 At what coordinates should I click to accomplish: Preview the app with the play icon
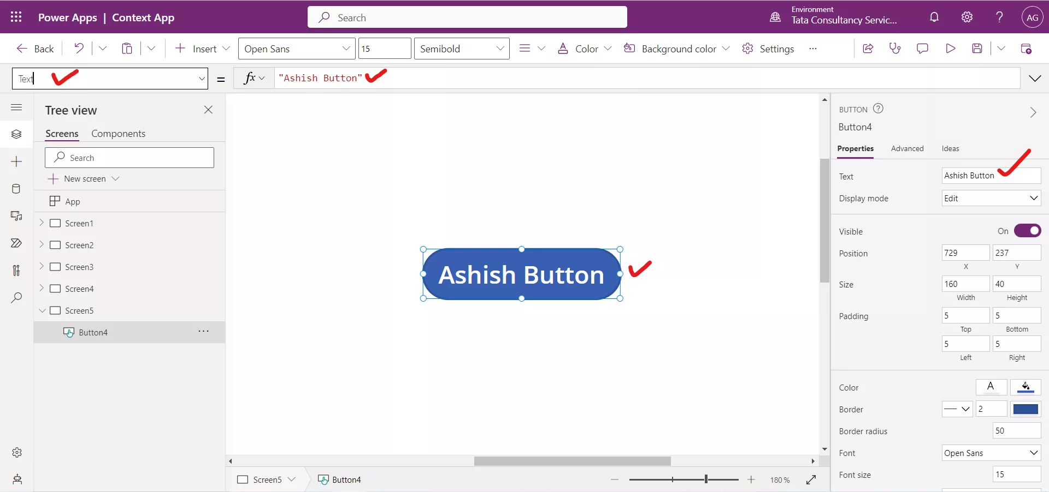point(951,49)
